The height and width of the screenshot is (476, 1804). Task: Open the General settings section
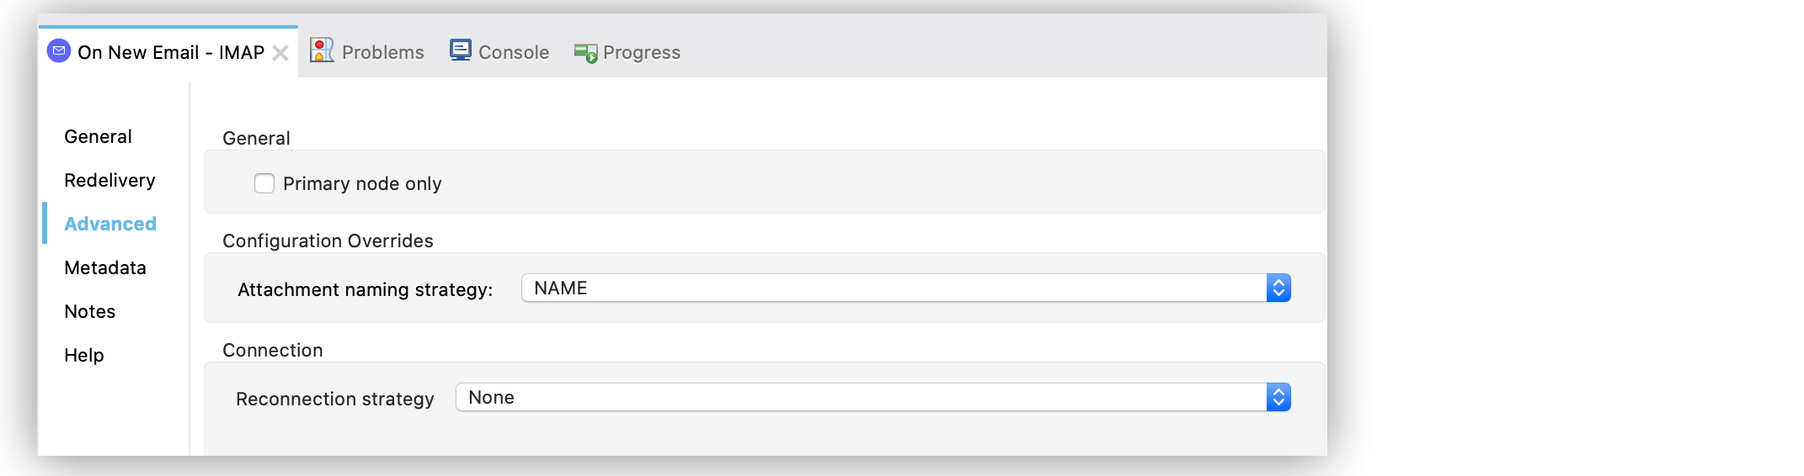(98, 136)
